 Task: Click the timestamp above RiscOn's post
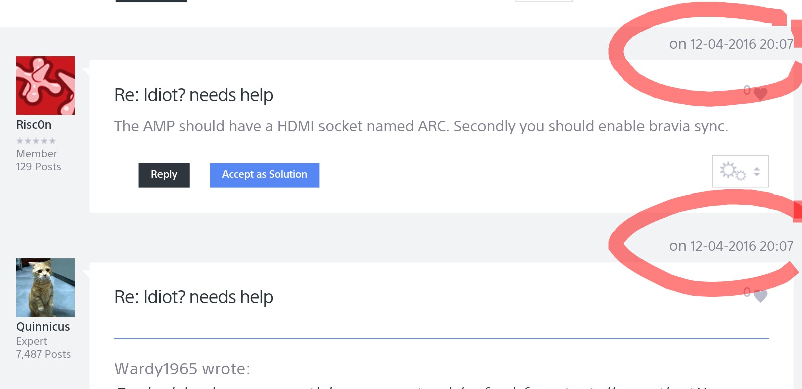point(731,44)
